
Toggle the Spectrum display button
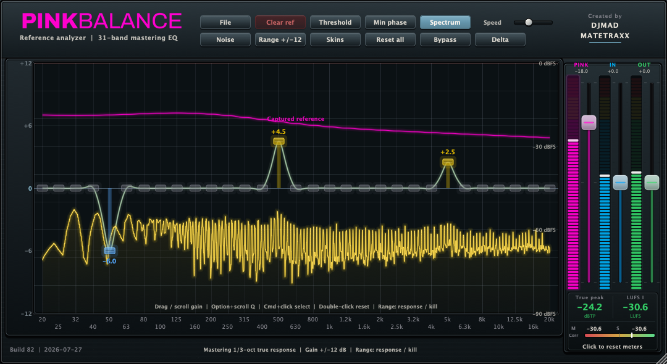[x=445, y=22]
